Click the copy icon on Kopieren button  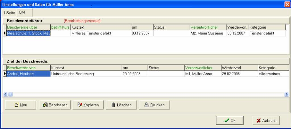coord(80,105)
